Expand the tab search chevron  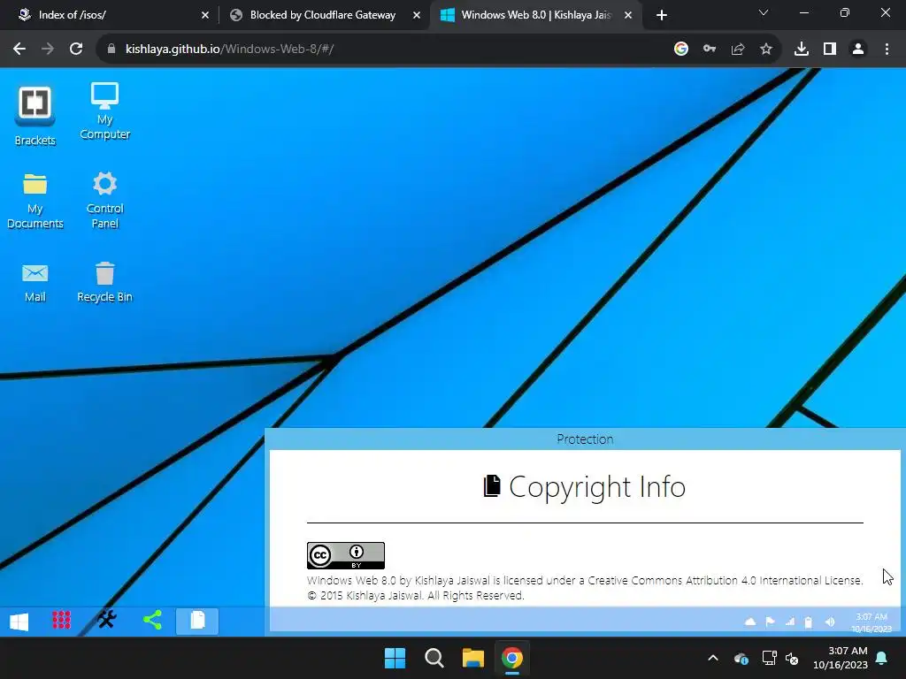764,12
